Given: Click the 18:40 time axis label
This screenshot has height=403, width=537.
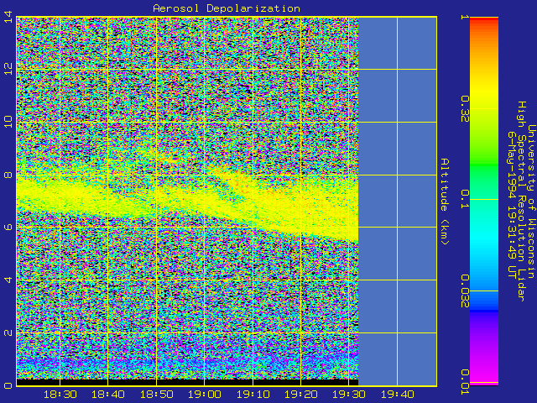Looking at the screenshot, I should click(108, 395).
